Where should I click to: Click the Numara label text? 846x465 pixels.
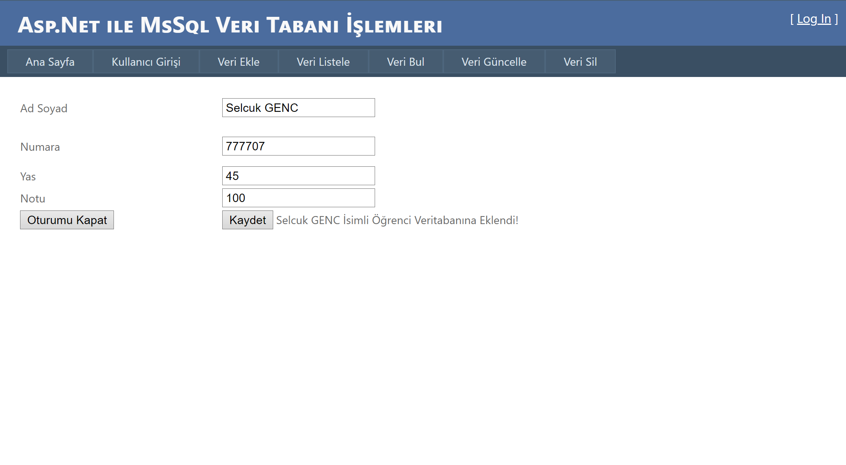click(x=40, y=147)
